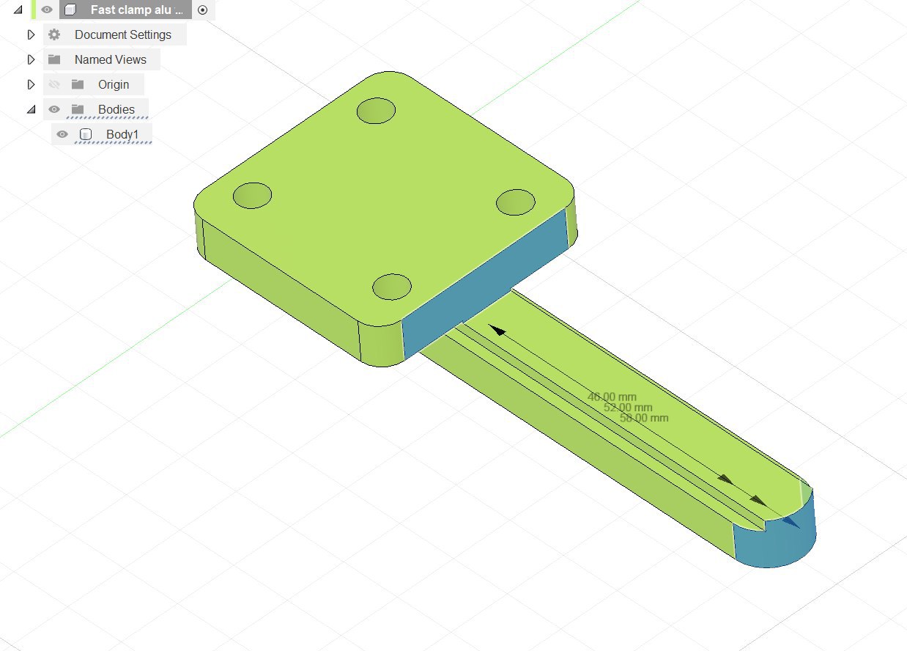Viewport: 907px width, 651px height.
Task: Click the 52.00 mm dimension label
Action: pyautogui.click(x=628, y=407)
